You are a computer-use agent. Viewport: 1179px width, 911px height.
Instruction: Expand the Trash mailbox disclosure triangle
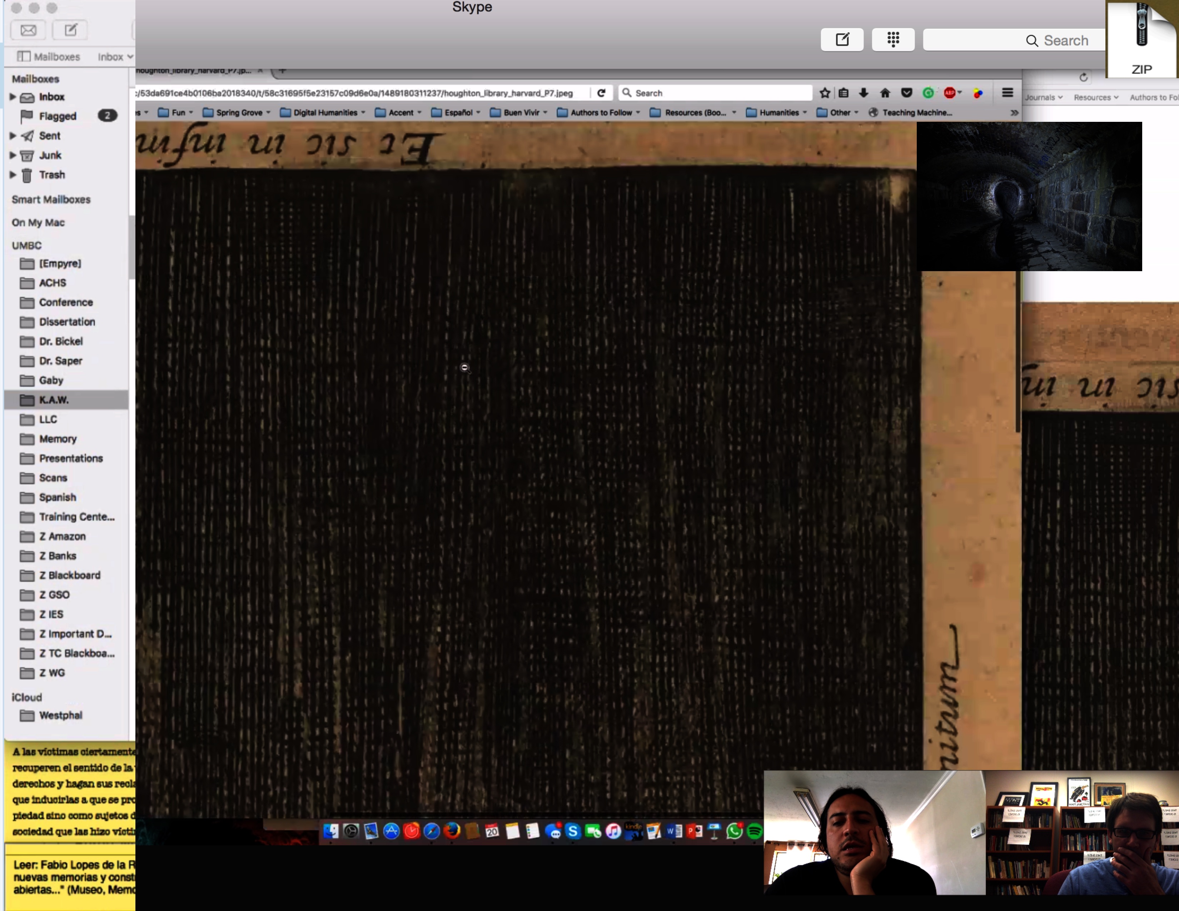pyautogui.click(x=13, y=175)
